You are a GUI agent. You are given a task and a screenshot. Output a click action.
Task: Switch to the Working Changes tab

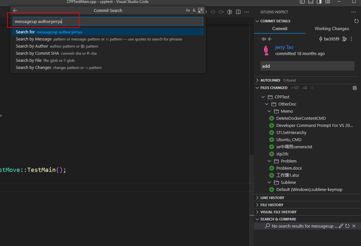click(x=331, y=28)
